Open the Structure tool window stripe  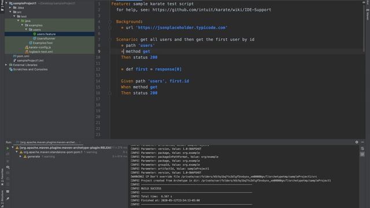[x=2, y=199]
